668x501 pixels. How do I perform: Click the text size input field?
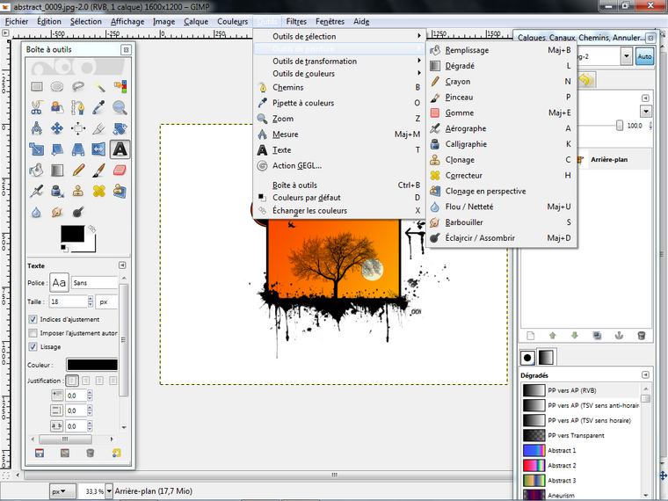coord(69,301)
